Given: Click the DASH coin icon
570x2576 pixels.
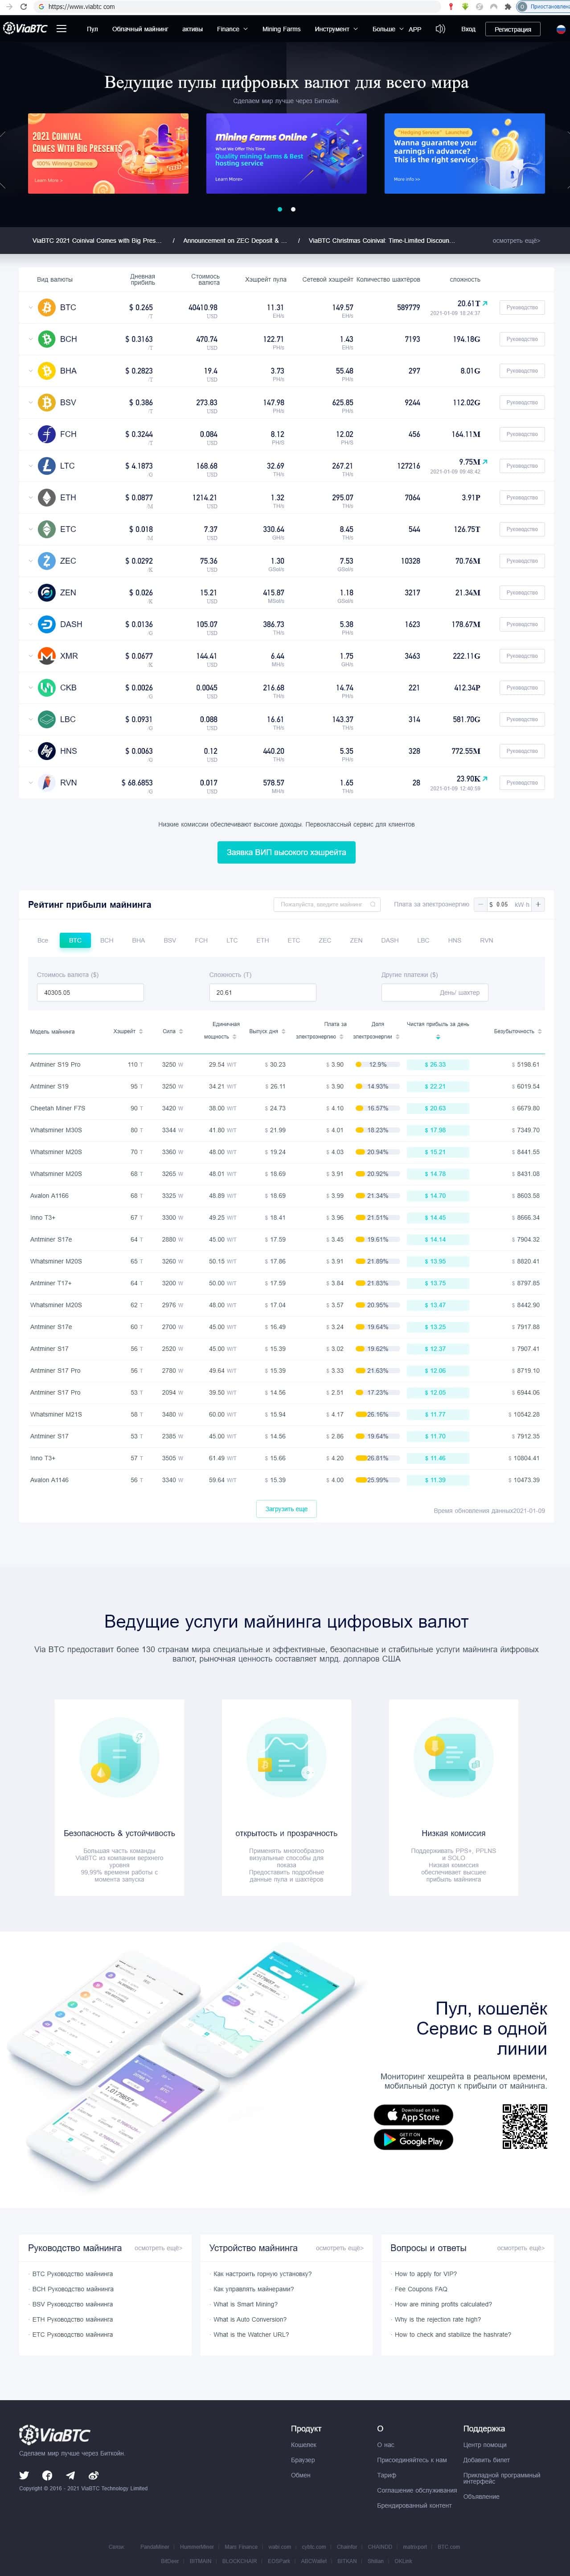Looking at the screenshot, I should click(x=46, y=624).
